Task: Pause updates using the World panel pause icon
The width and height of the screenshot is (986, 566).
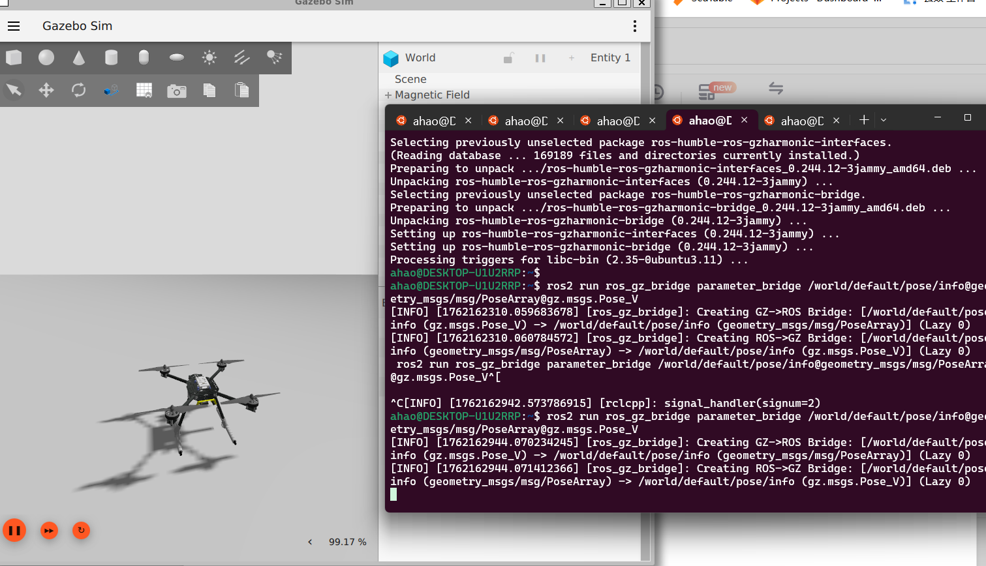Action: (540, 57)
